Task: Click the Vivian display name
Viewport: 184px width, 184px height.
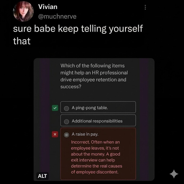Action: [48, 7]
